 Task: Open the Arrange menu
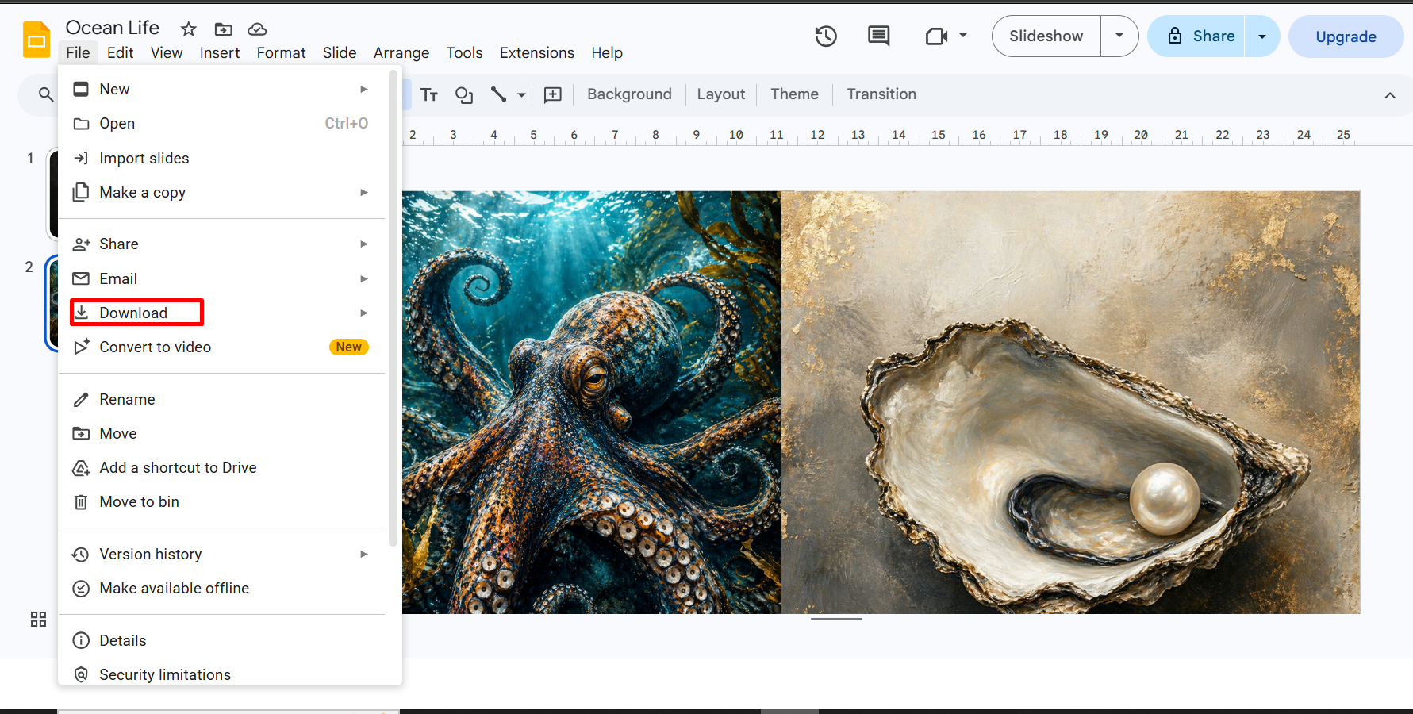pyautogui.click(x=401, y=52)
